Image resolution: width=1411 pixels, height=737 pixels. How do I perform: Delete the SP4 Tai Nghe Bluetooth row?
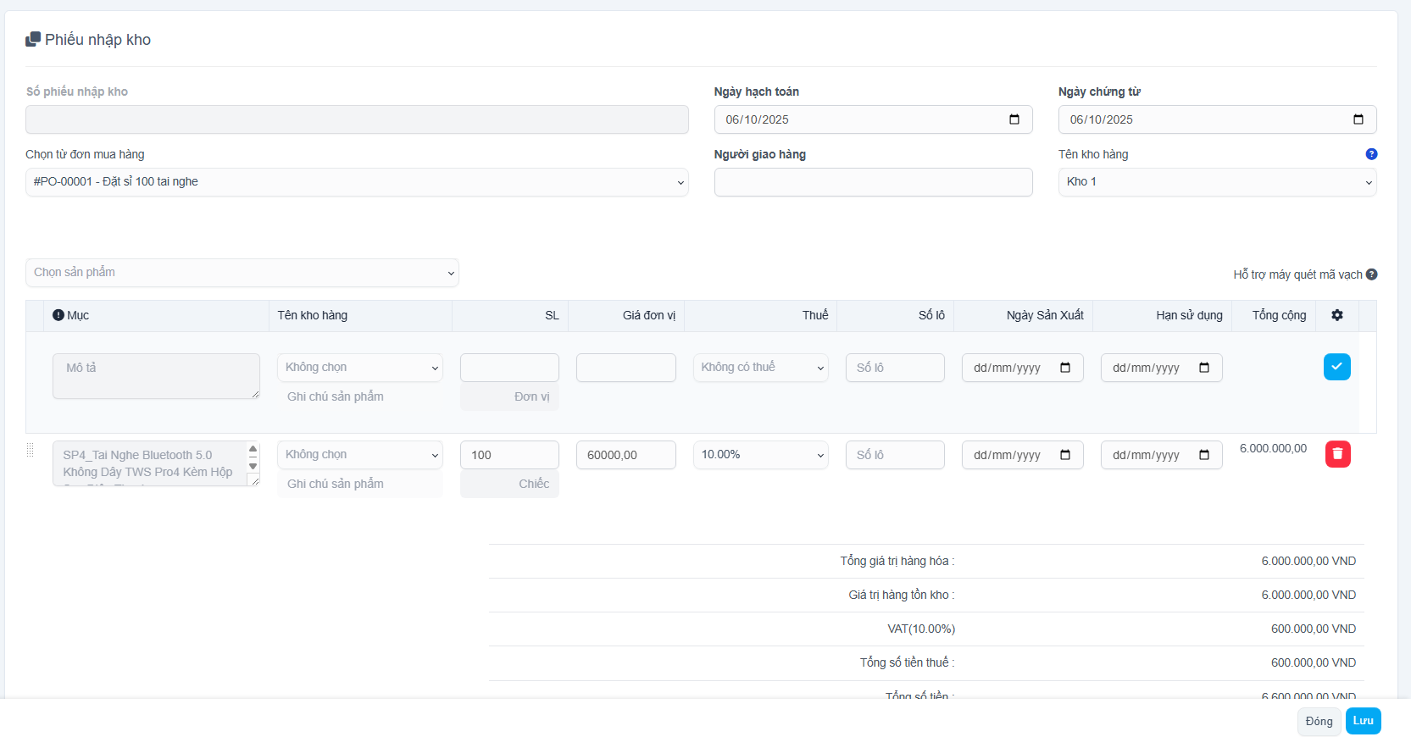coord(1337,454)
